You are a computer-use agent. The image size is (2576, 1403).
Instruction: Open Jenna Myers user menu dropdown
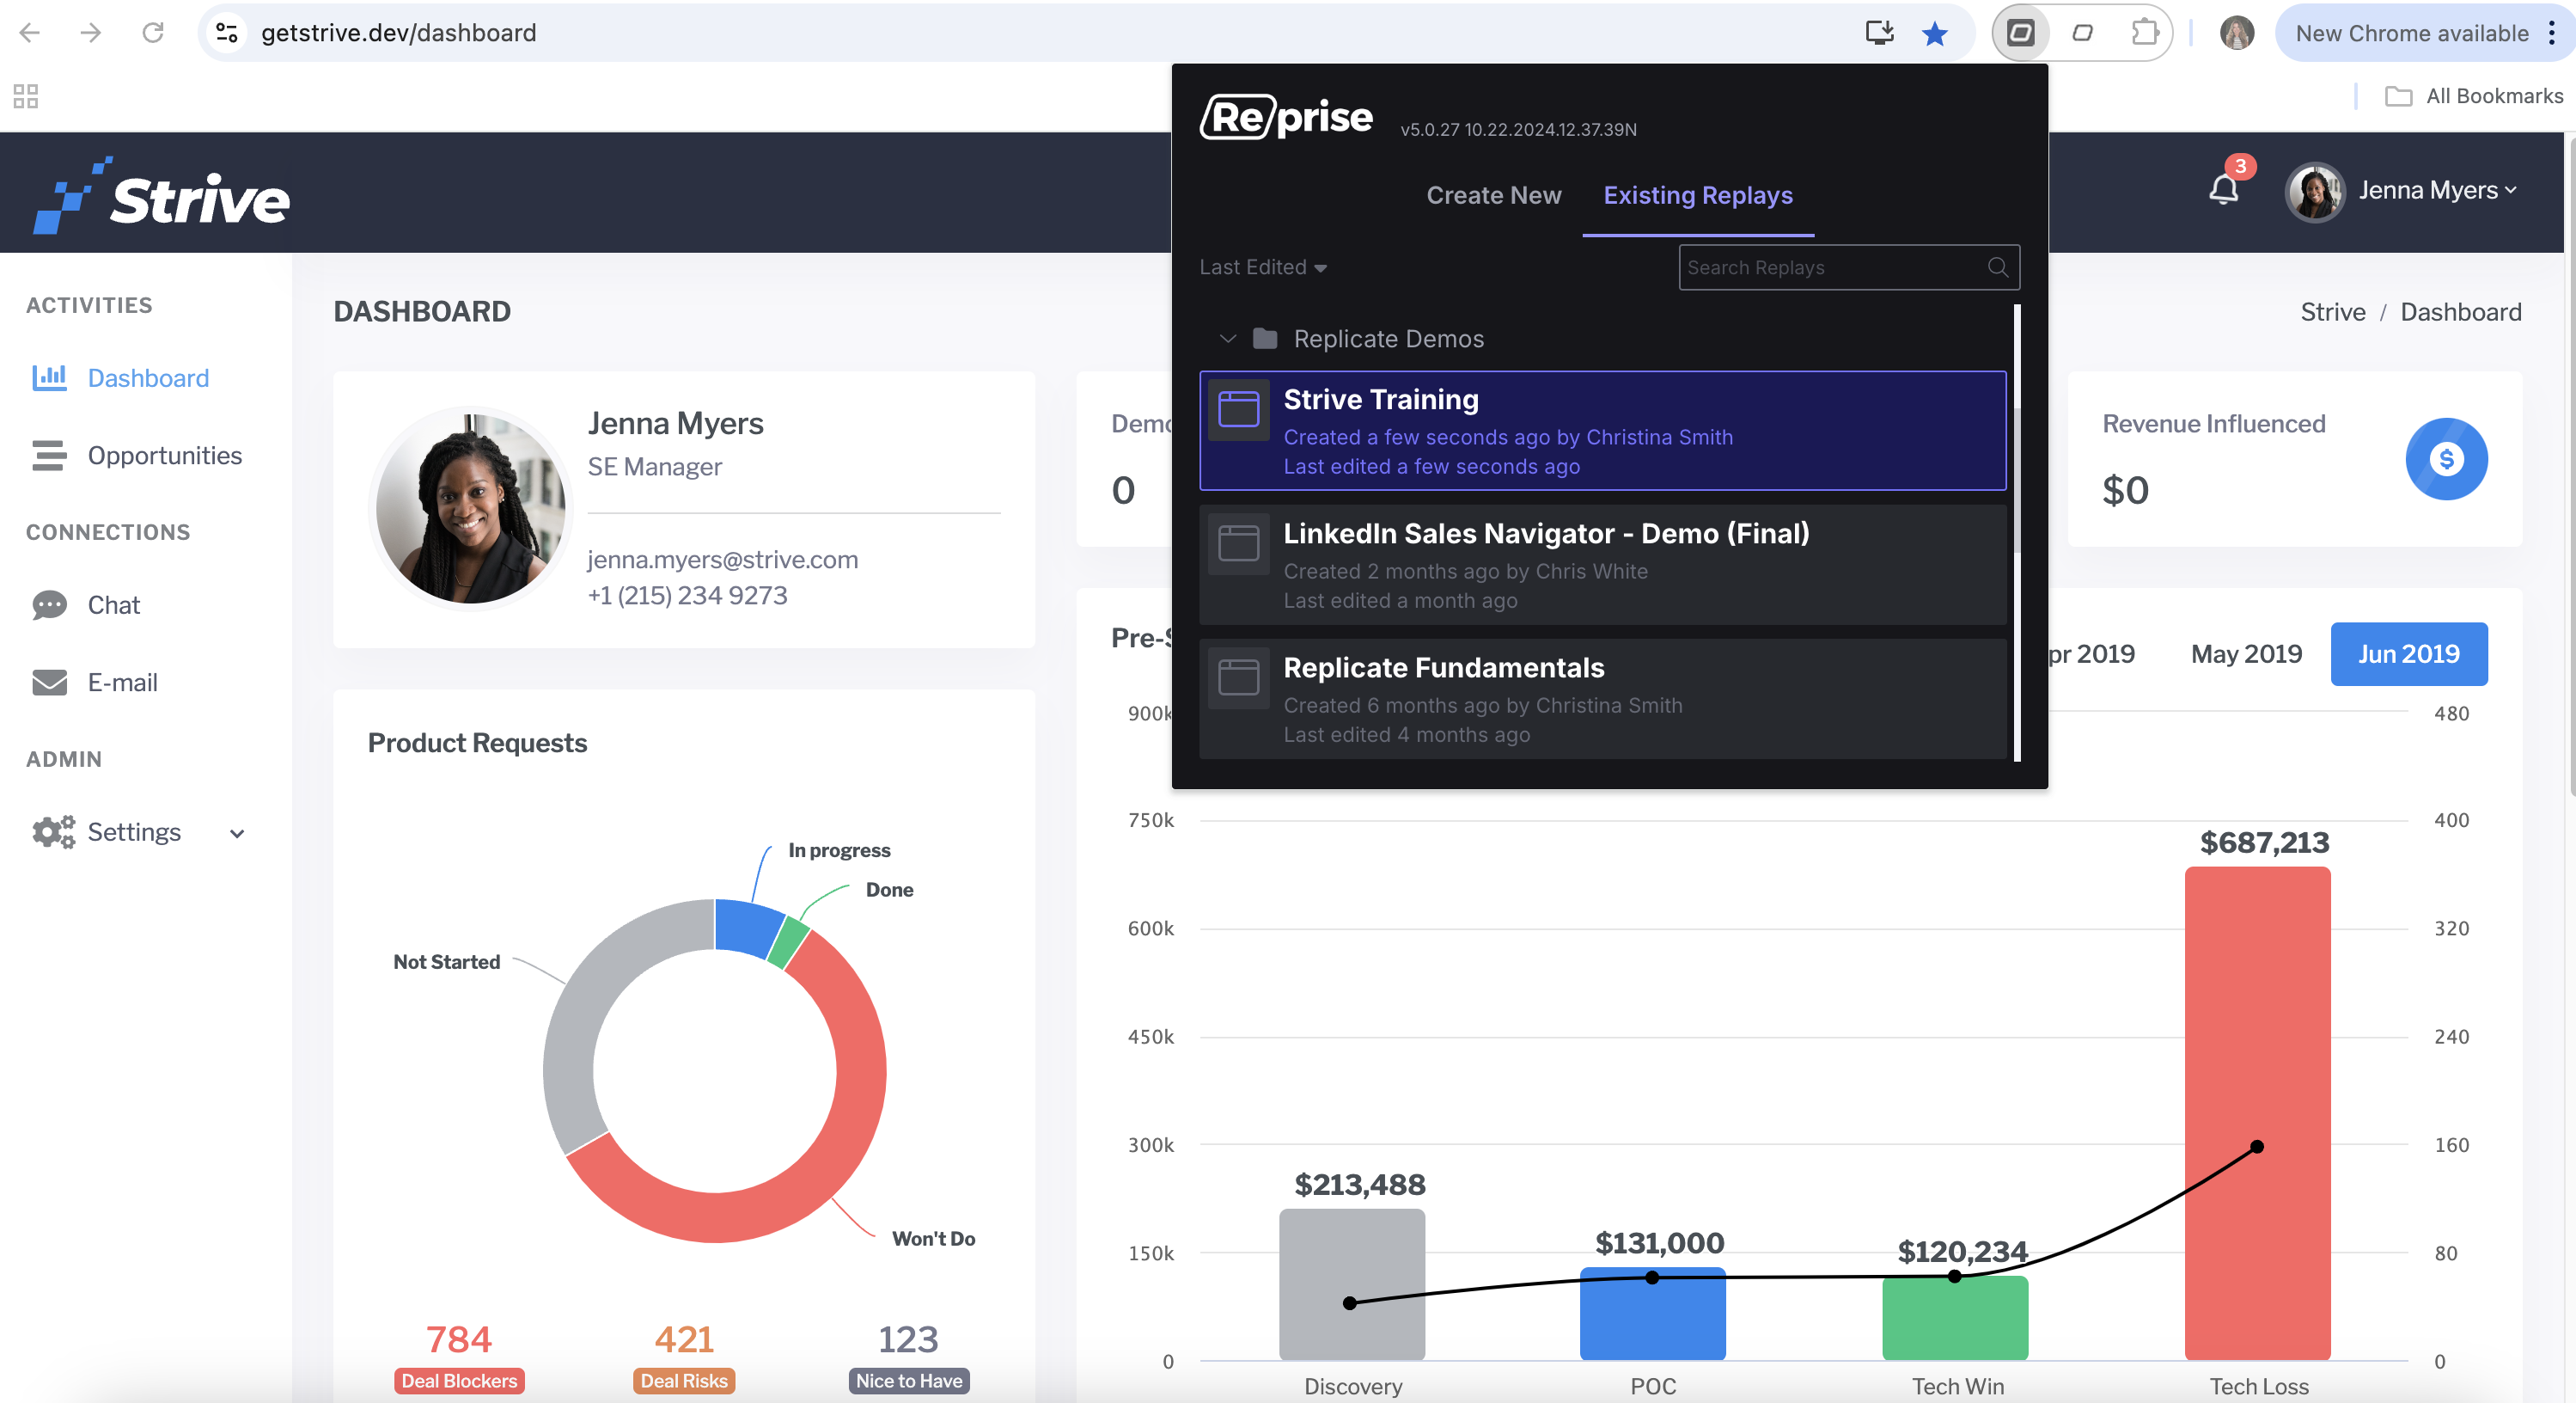[2437, 190]
